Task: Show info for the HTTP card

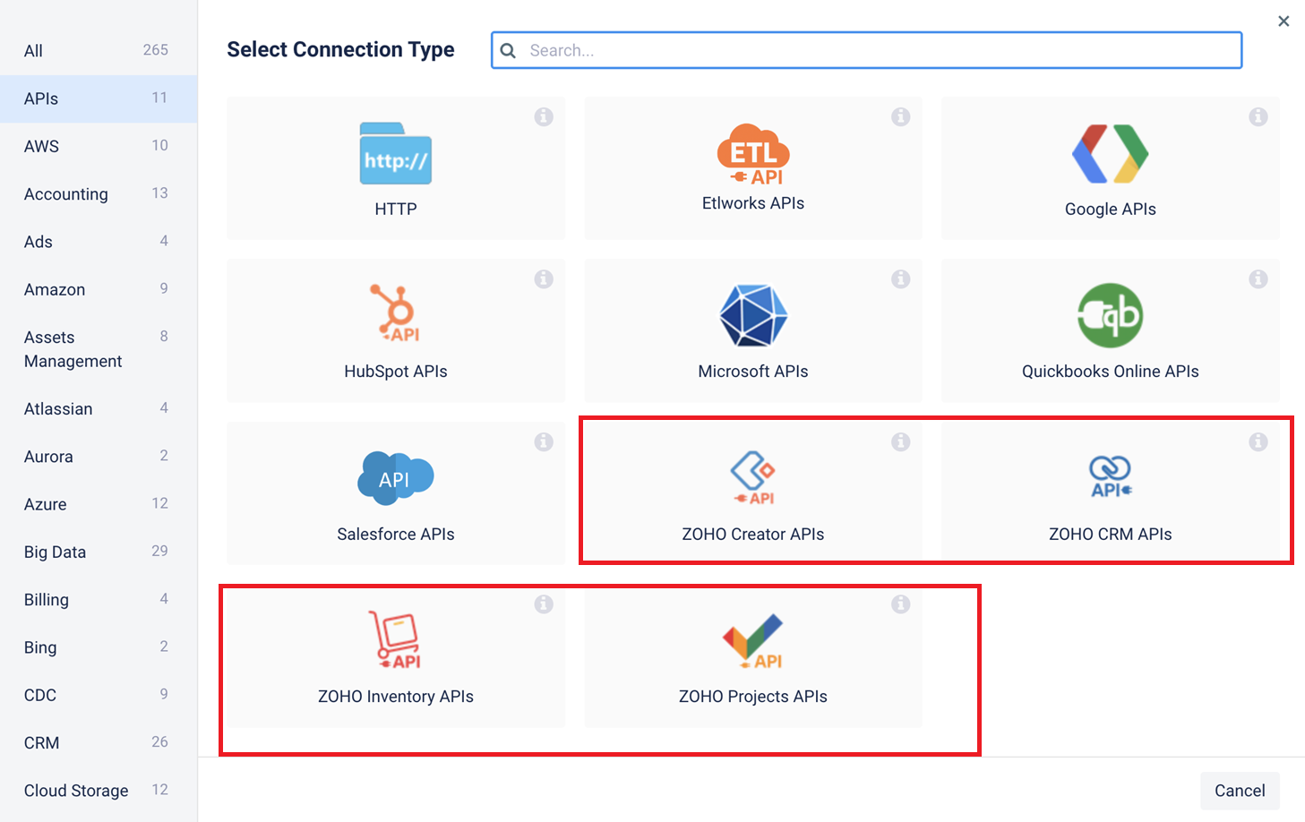Action: coord(544,116)
